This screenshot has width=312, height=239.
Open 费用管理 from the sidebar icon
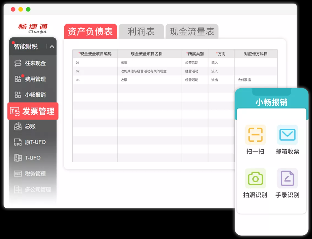click(18, 79)
